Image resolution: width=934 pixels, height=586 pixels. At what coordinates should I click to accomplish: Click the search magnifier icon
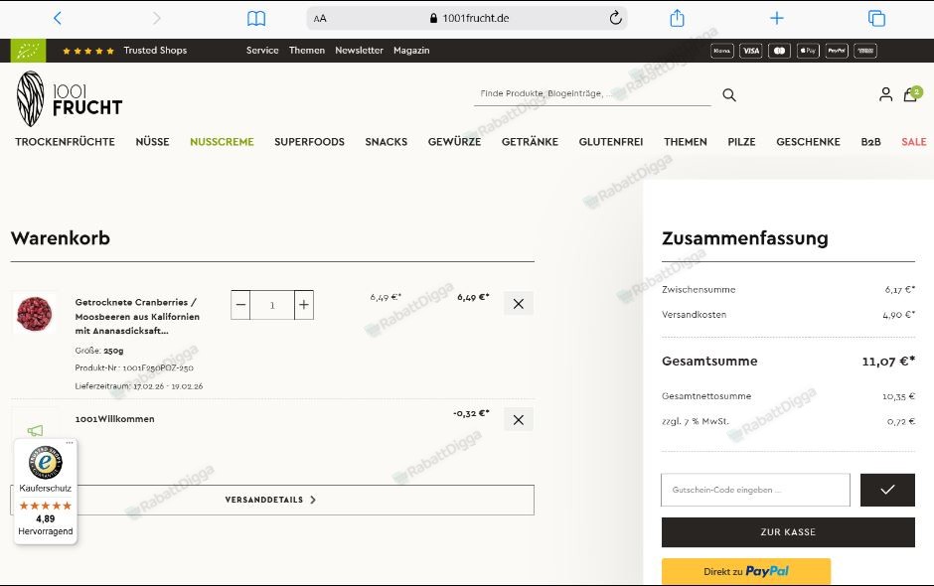point(729,94)
